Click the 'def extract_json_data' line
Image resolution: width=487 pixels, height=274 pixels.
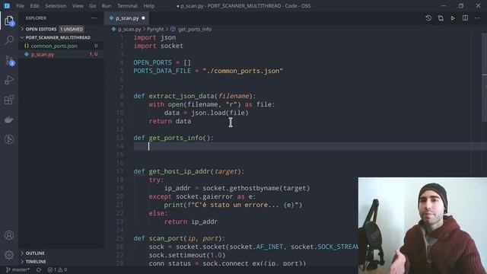(195, 97)
